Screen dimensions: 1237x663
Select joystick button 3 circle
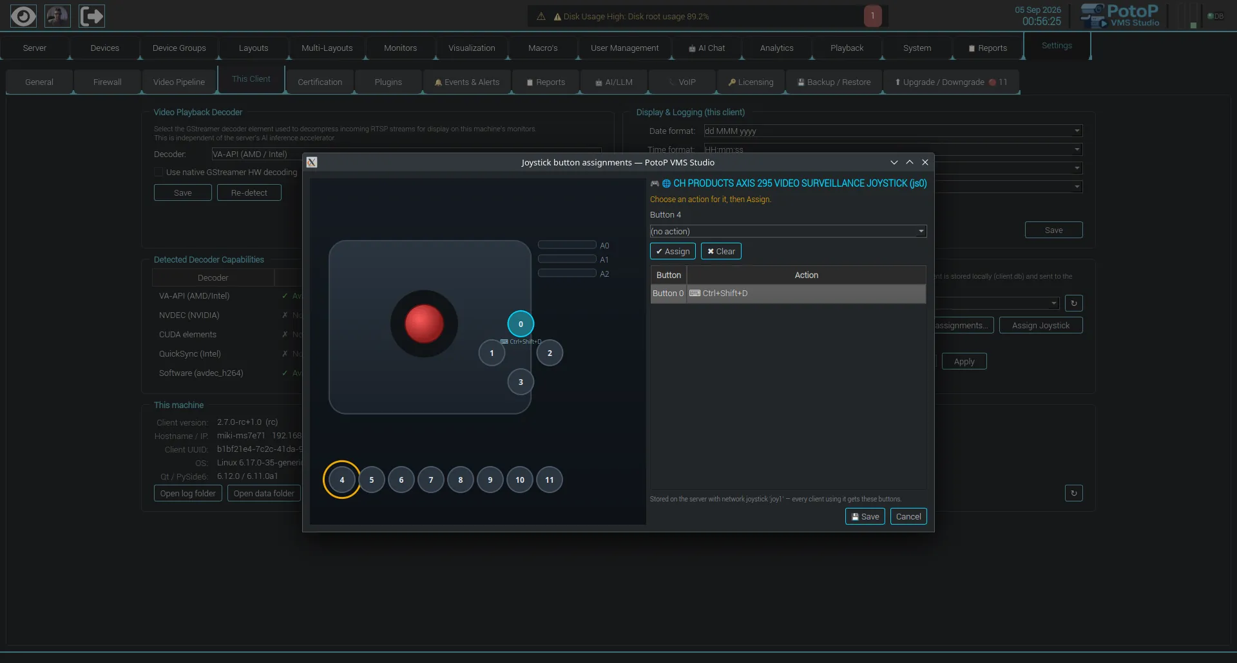(x=521, y=382)
